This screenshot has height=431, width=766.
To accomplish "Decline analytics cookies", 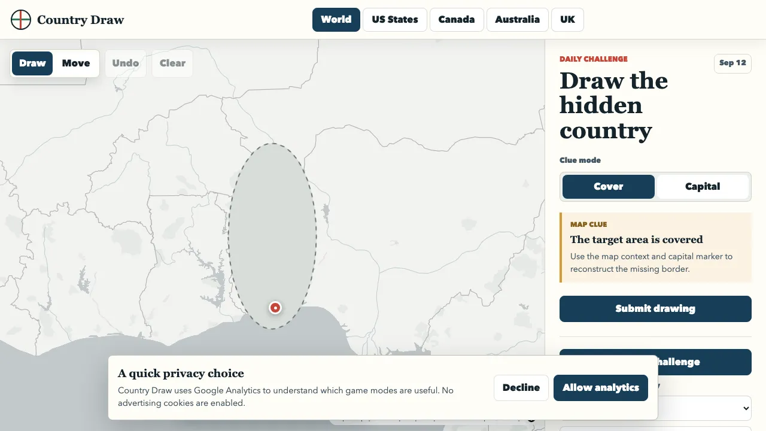I will [521, 388].
